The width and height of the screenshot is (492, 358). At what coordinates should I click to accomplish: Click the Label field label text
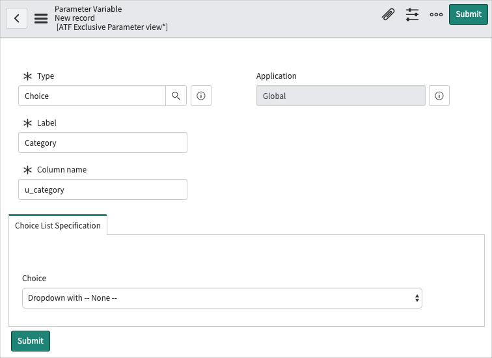[x=47, y=122]
